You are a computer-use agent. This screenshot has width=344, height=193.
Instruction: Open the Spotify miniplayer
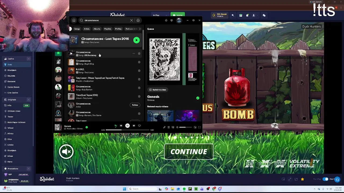pos(195,127)
